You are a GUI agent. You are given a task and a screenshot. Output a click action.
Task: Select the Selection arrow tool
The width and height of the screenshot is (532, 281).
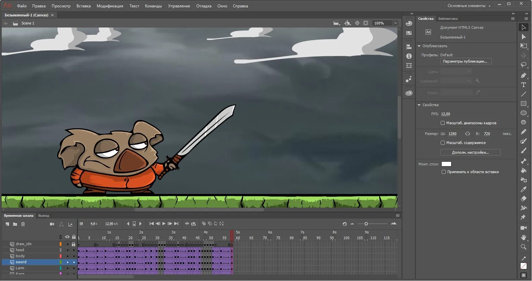[x=524, y=27]
